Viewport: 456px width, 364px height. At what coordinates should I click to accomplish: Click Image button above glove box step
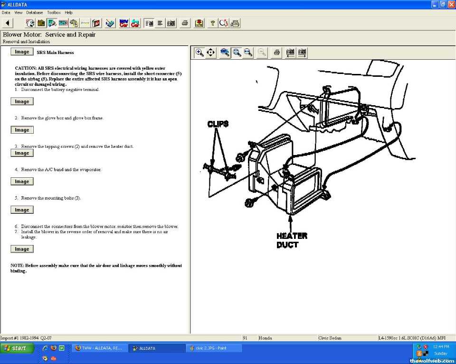point(22,101)
